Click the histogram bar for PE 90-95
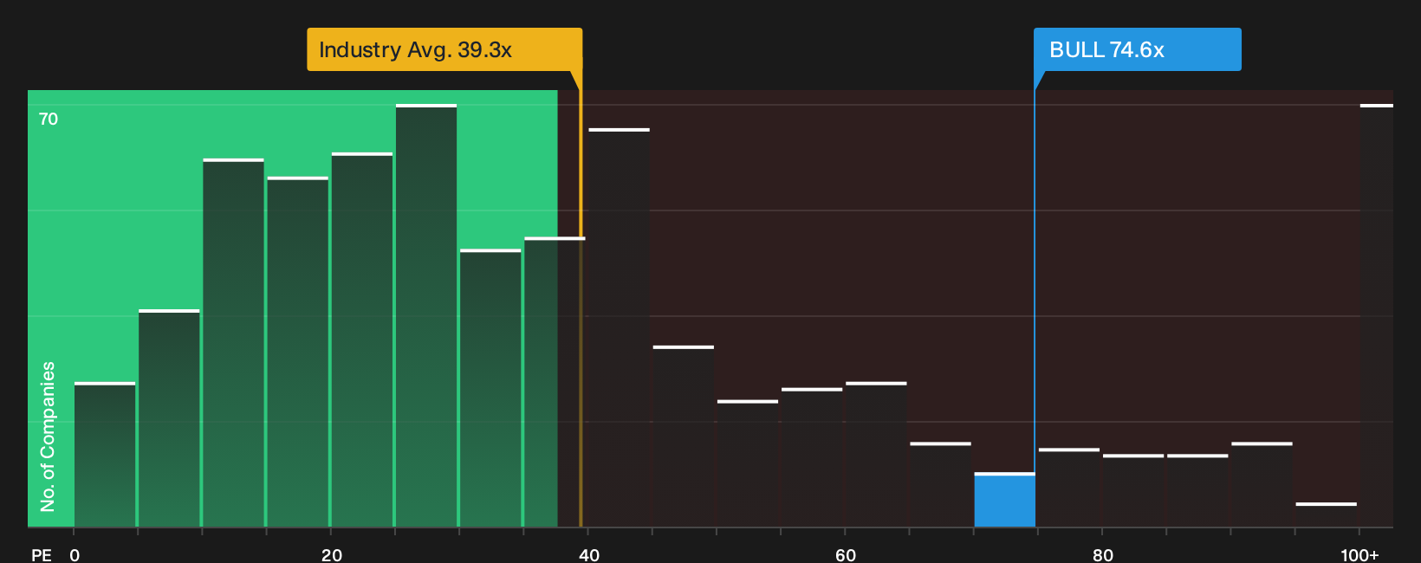 [x=1262, y=485]
